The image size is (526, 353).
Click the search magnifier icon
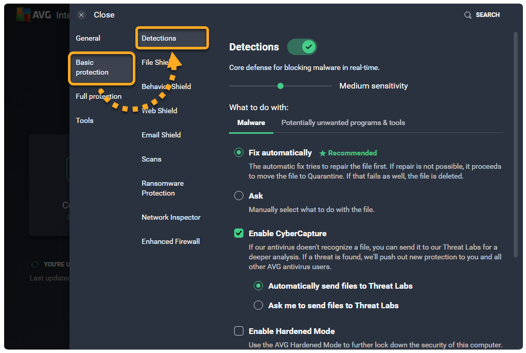(x=468, y=15)
